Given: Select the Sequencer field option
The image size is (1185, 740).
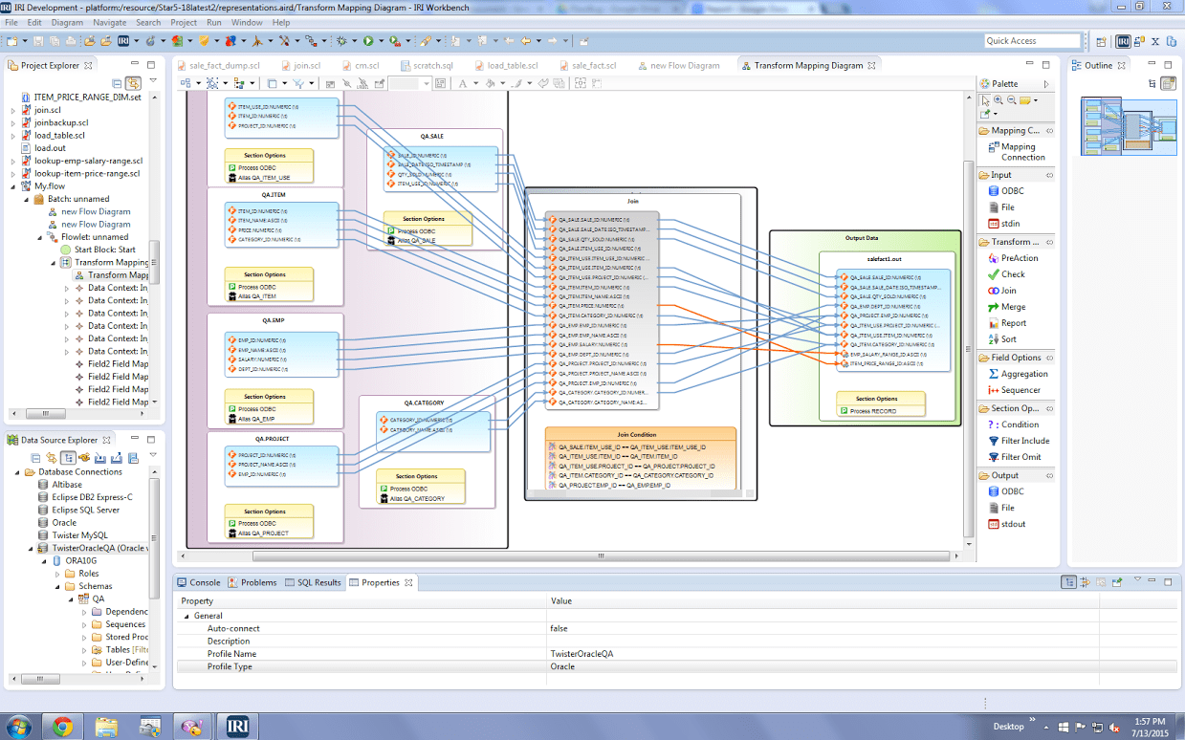Looking at the screenshot, I should coord(1013,390).
